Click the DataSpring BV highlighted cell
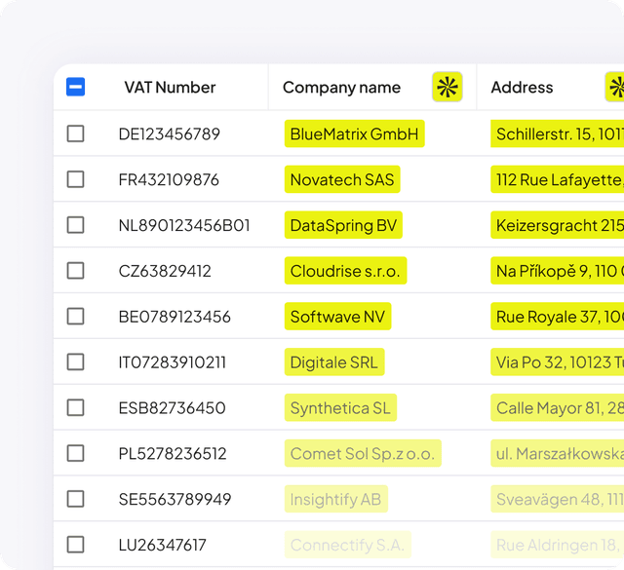The image size is (624, 570). (343, 225)
